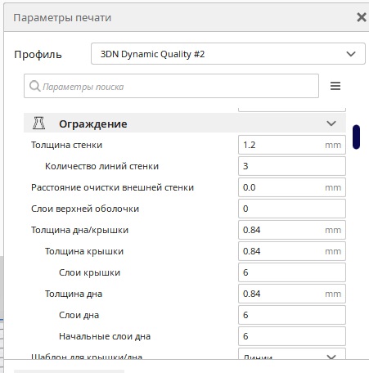Edit Количество линий стенки value 3
Viewport: 369px width, 373px height.
(x=292, y=166)
